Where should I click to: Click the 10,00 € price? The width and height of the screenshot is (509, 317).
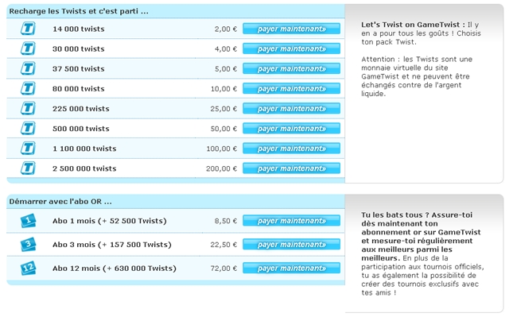click(x=223, y=89)
